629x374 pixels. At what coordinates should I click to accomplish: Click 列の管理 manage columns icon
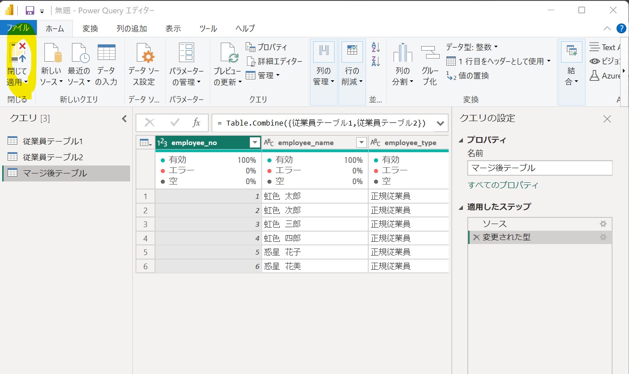tap(324, 51)
